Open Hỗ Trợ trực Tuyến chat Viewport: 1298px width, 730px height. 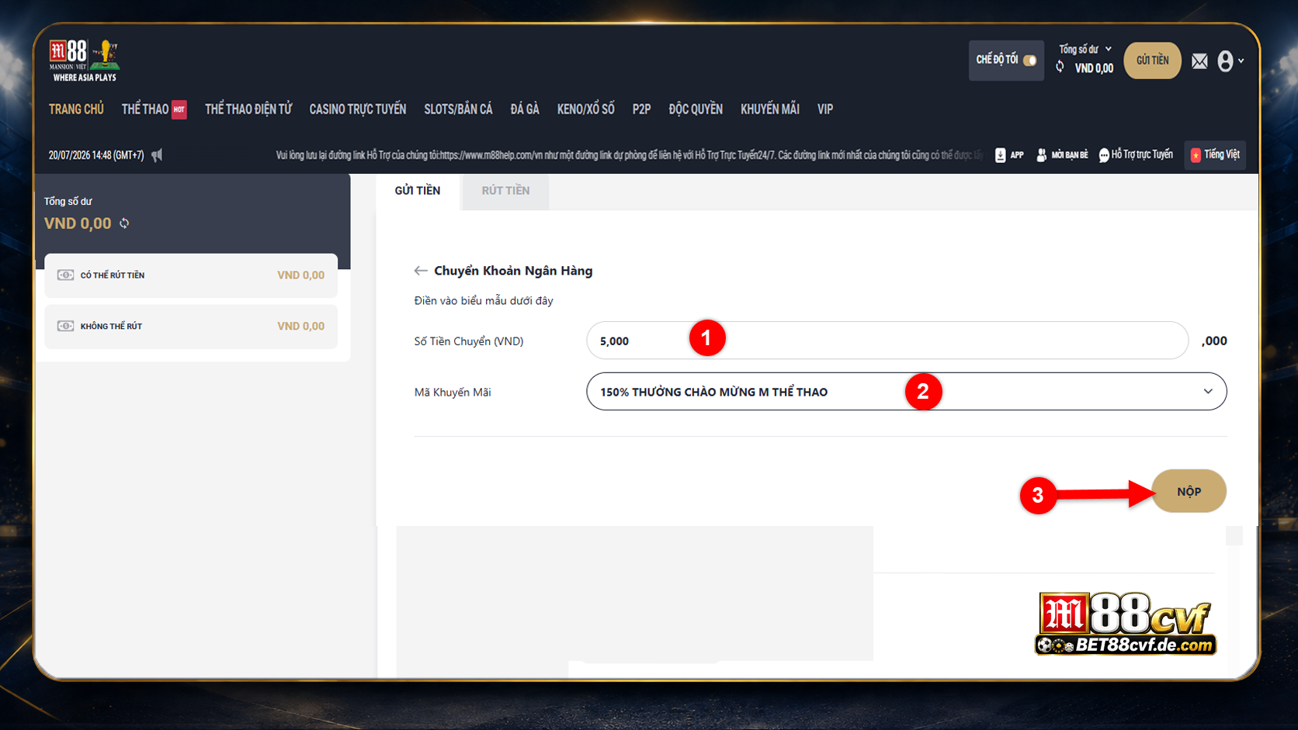(x=1136, y=155)
